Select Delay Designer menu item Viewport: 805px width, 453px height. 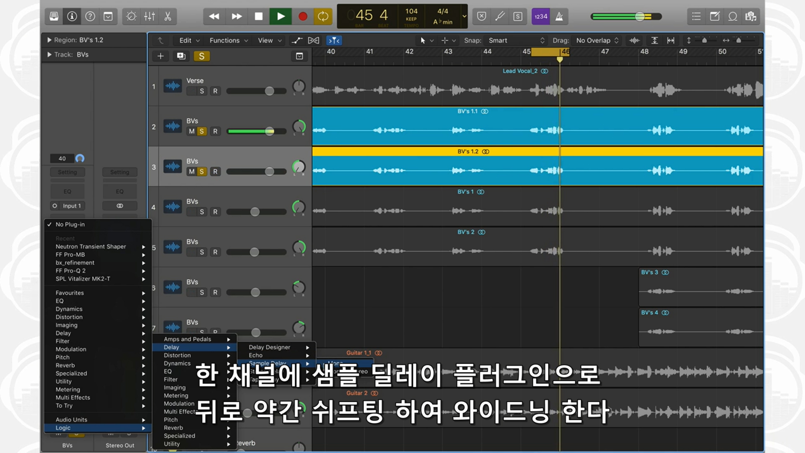point(277,347)
